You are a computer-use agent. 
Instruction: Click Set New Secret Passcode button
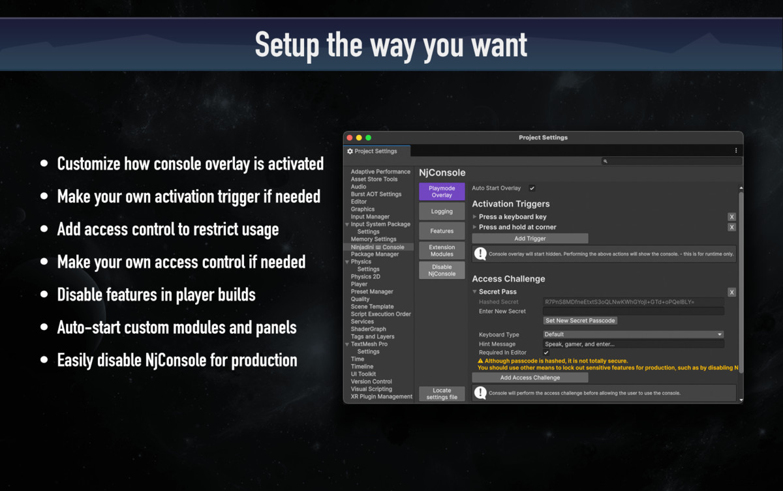coord(580,321)
